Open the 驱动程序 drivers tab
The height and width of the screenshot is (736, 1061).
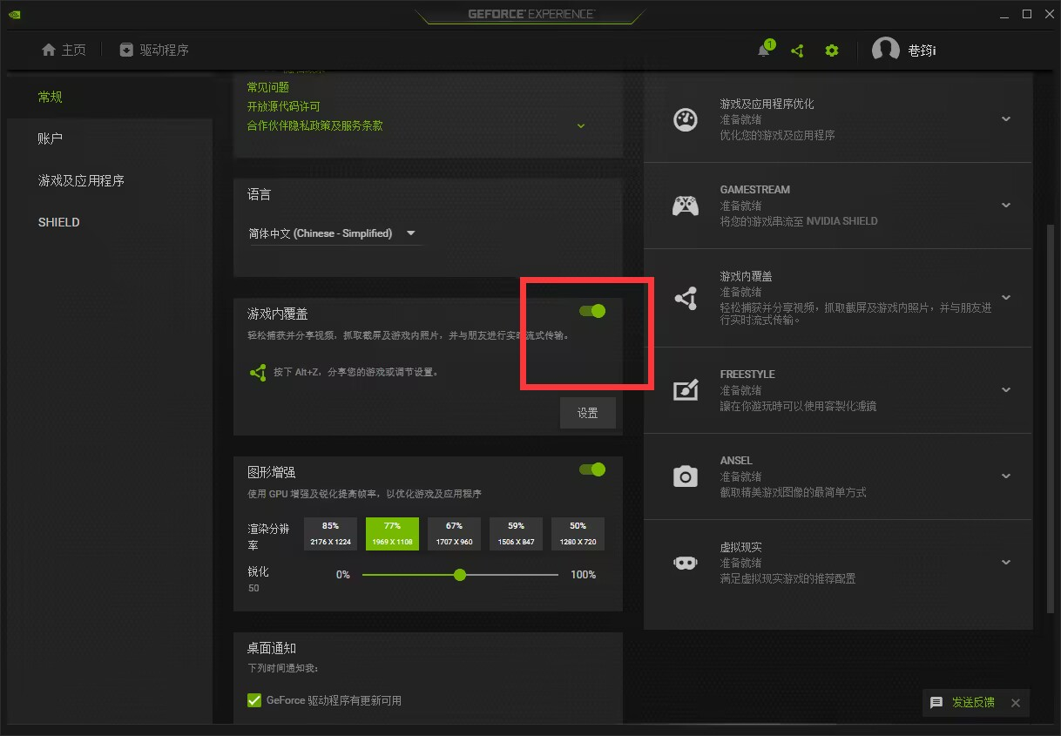154,50
